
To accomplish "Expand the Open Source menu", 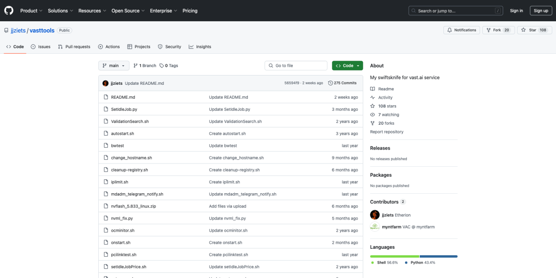I will pyautogui.click(x=127, y=11).
